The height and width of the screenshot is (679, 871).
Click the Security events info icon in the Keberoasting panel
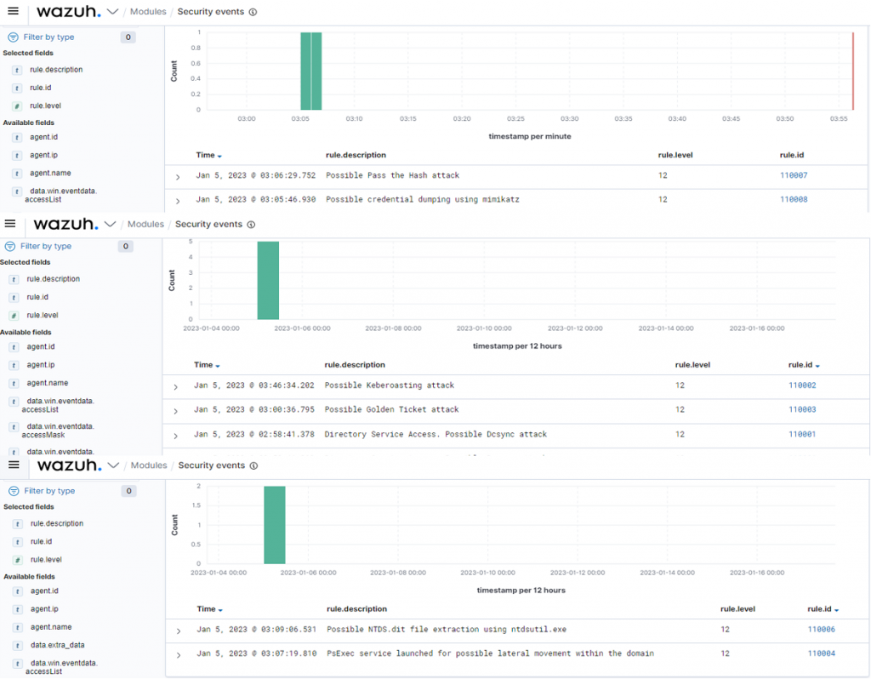click(x=251, y=225)
